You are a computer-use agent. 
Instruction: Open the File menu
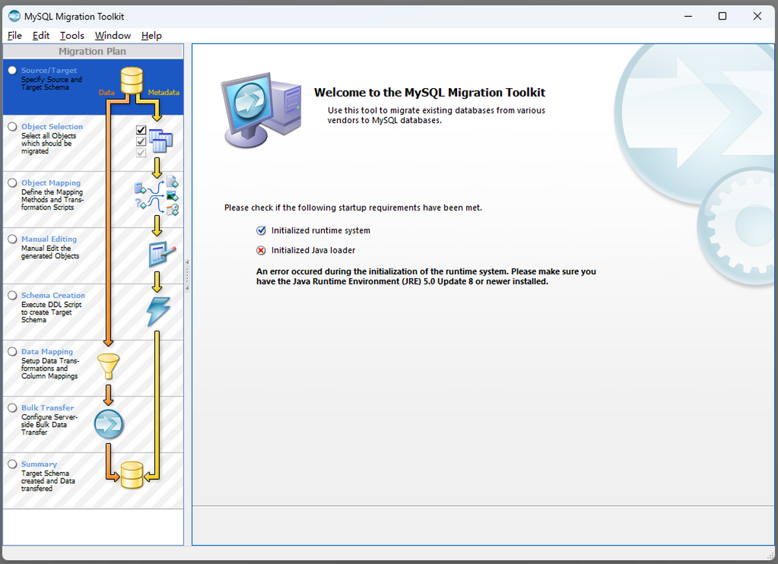(x=14, y=36)
